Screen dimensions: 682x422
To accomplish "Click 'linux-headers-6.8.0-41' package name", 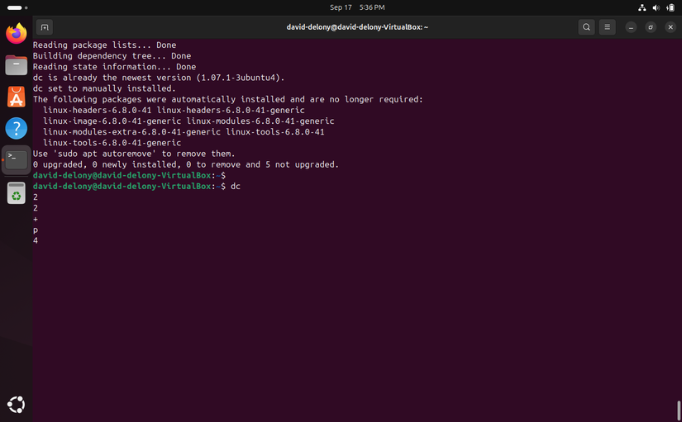I will pyautogui.click(x=97, y=111).
